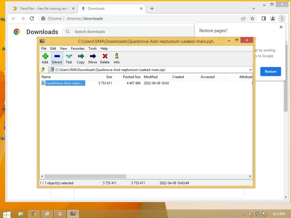Screen dimensions: 291x218
Task: Click the Chrome taskbar icon
Action: (34, 214)
